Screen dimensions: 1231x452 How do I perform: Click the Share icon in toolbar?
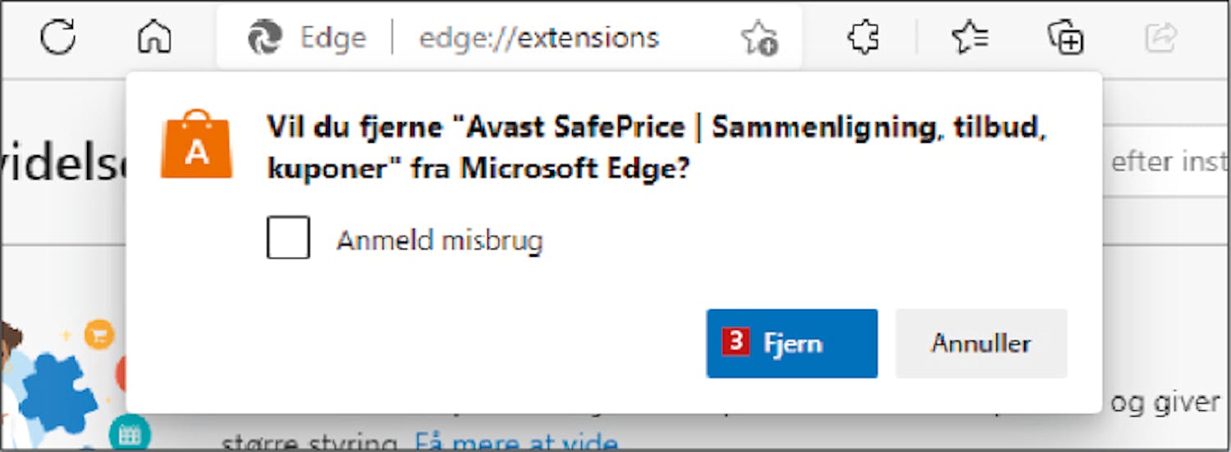(x=1161, y=38)
